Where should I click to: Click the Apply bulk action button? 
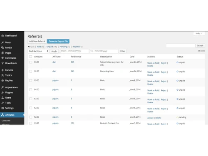coord(54,51)
